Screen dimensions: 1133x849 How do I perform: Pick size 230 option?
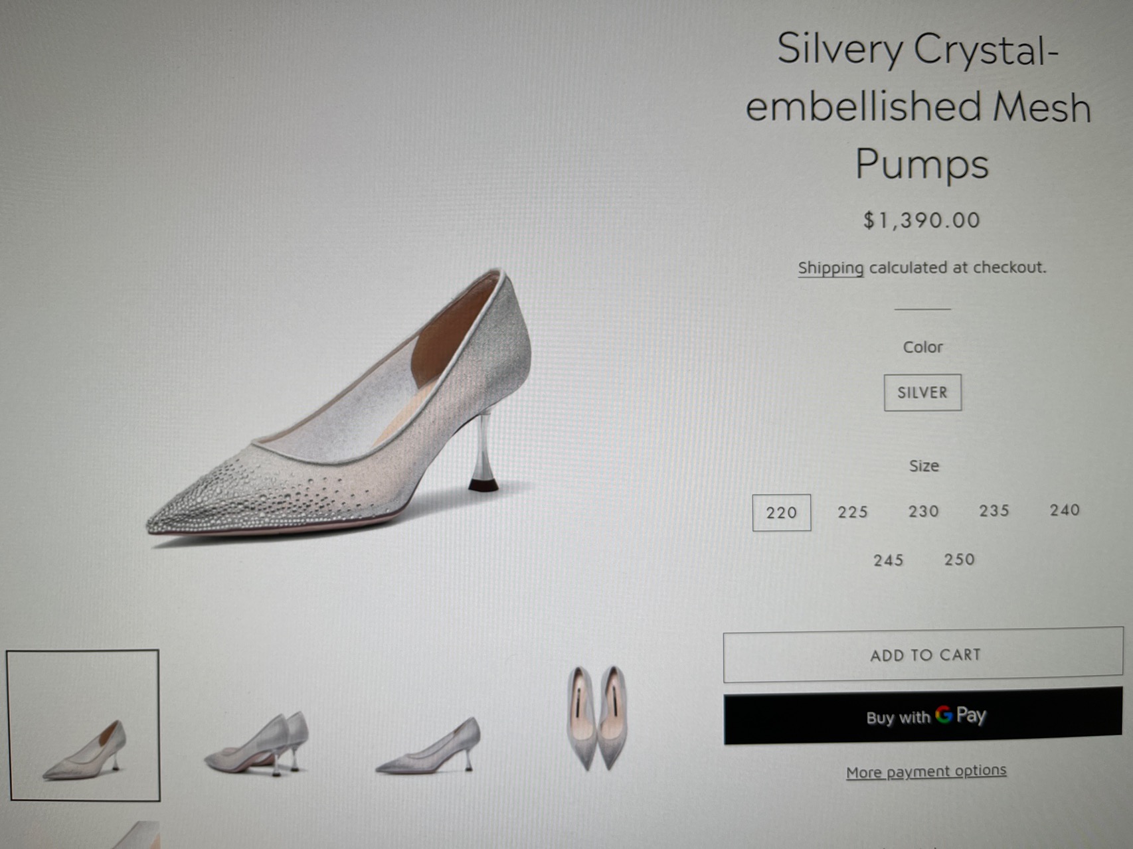(924, 511)
